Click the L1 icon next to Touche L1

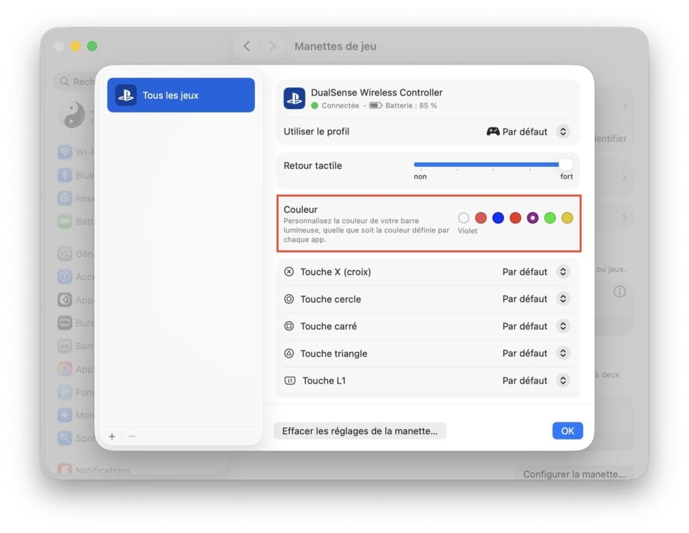point(290,380)
